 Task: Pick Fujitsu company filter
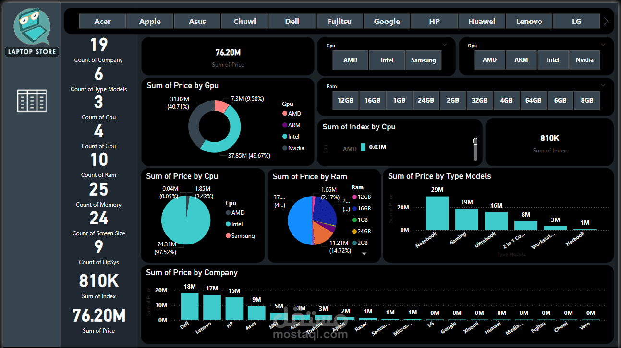tap(340, 21)
